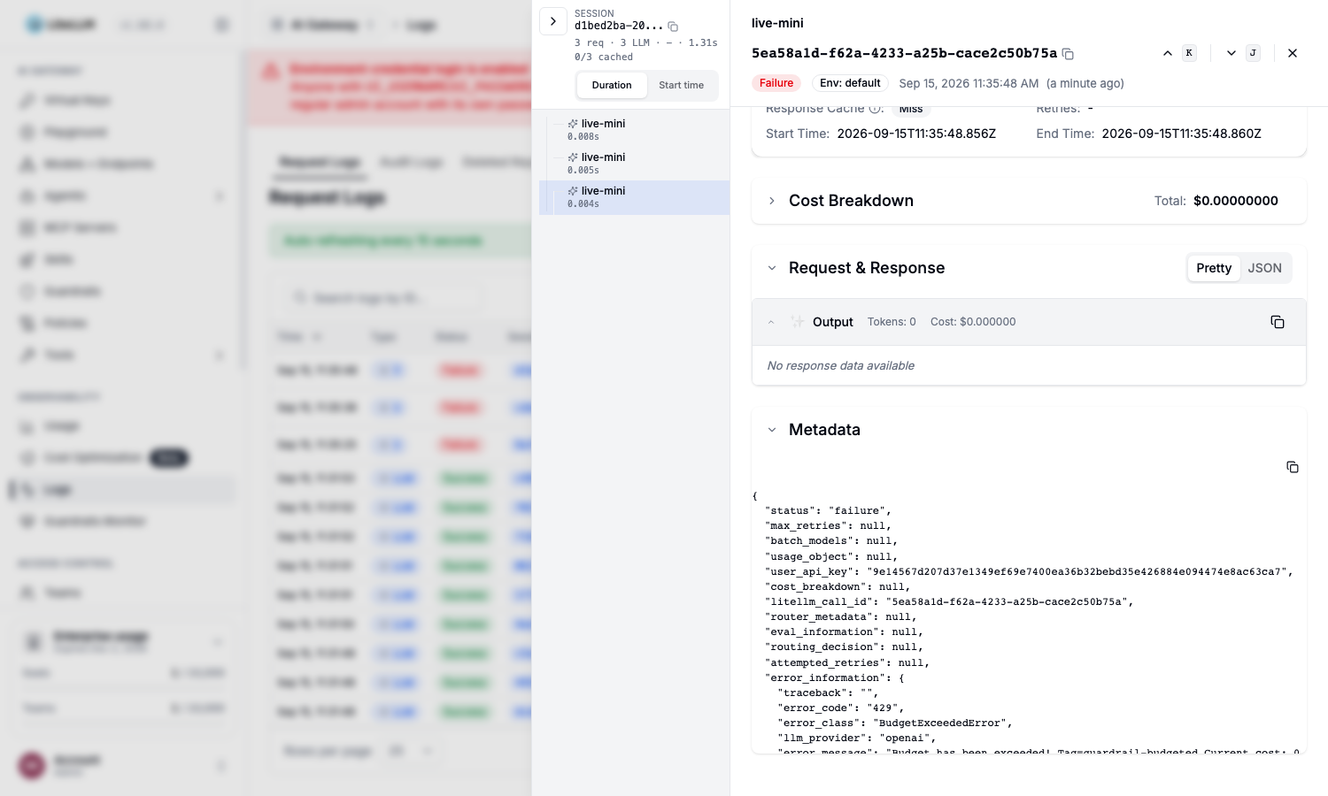Click the user_api_key hash value

[1077, 571]
